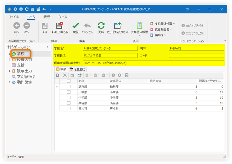The image size is (232, 164).
Task: Click the delete X icon in grid toolbar
Action: [x=65, y=75]
